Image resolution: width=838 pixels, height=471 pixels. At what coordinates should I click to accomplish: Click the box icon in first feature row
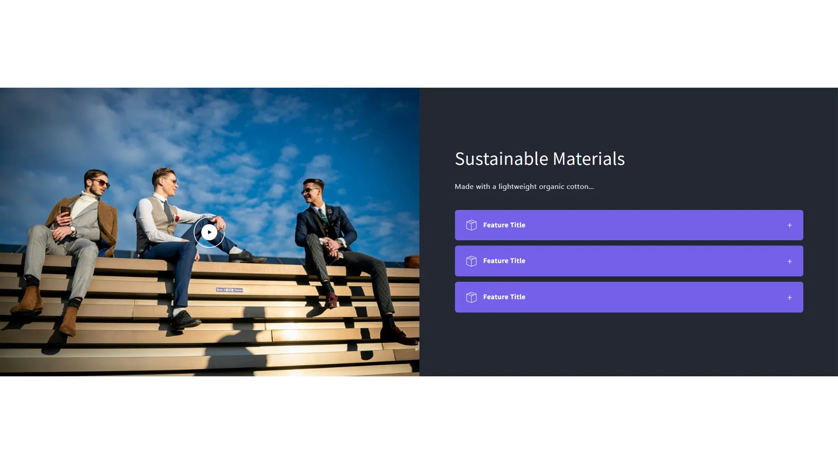point(471,225)
